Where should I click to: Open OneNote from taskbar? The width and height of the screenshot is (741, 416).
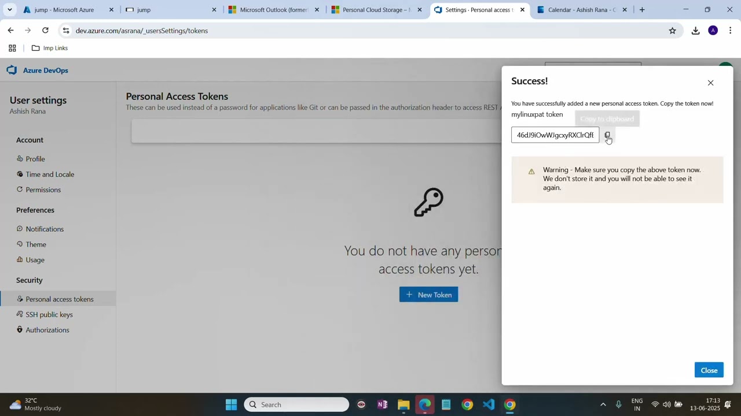tap(382, 404)
